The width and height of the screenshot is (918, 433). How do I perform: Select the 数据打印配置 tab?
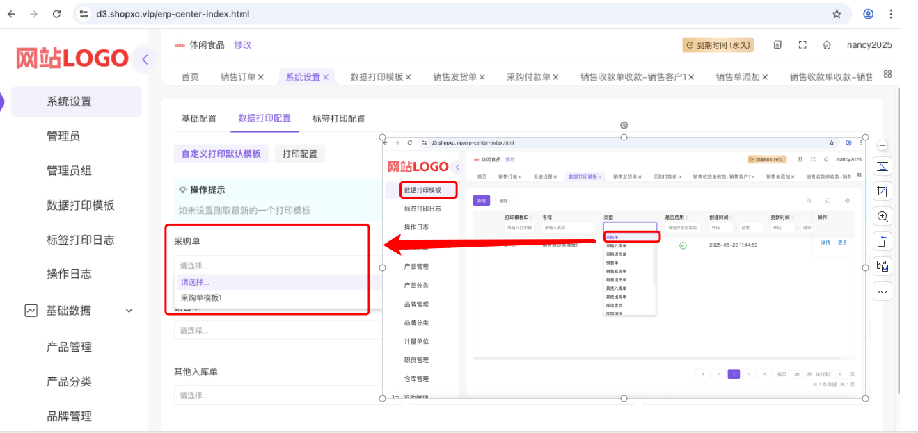click(x=264, y=118)
